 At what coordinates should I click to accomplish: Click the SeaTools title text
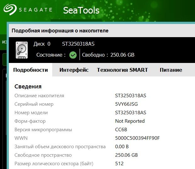pyautogui.click(x=81, y=10)
